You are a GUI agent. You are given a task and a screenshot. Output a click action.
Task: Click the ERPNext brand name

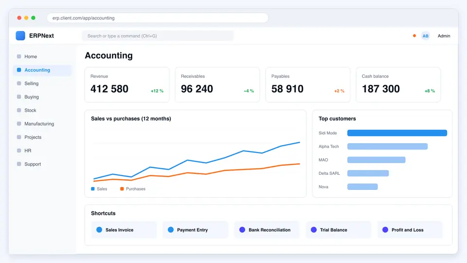[x=41, y=36]
